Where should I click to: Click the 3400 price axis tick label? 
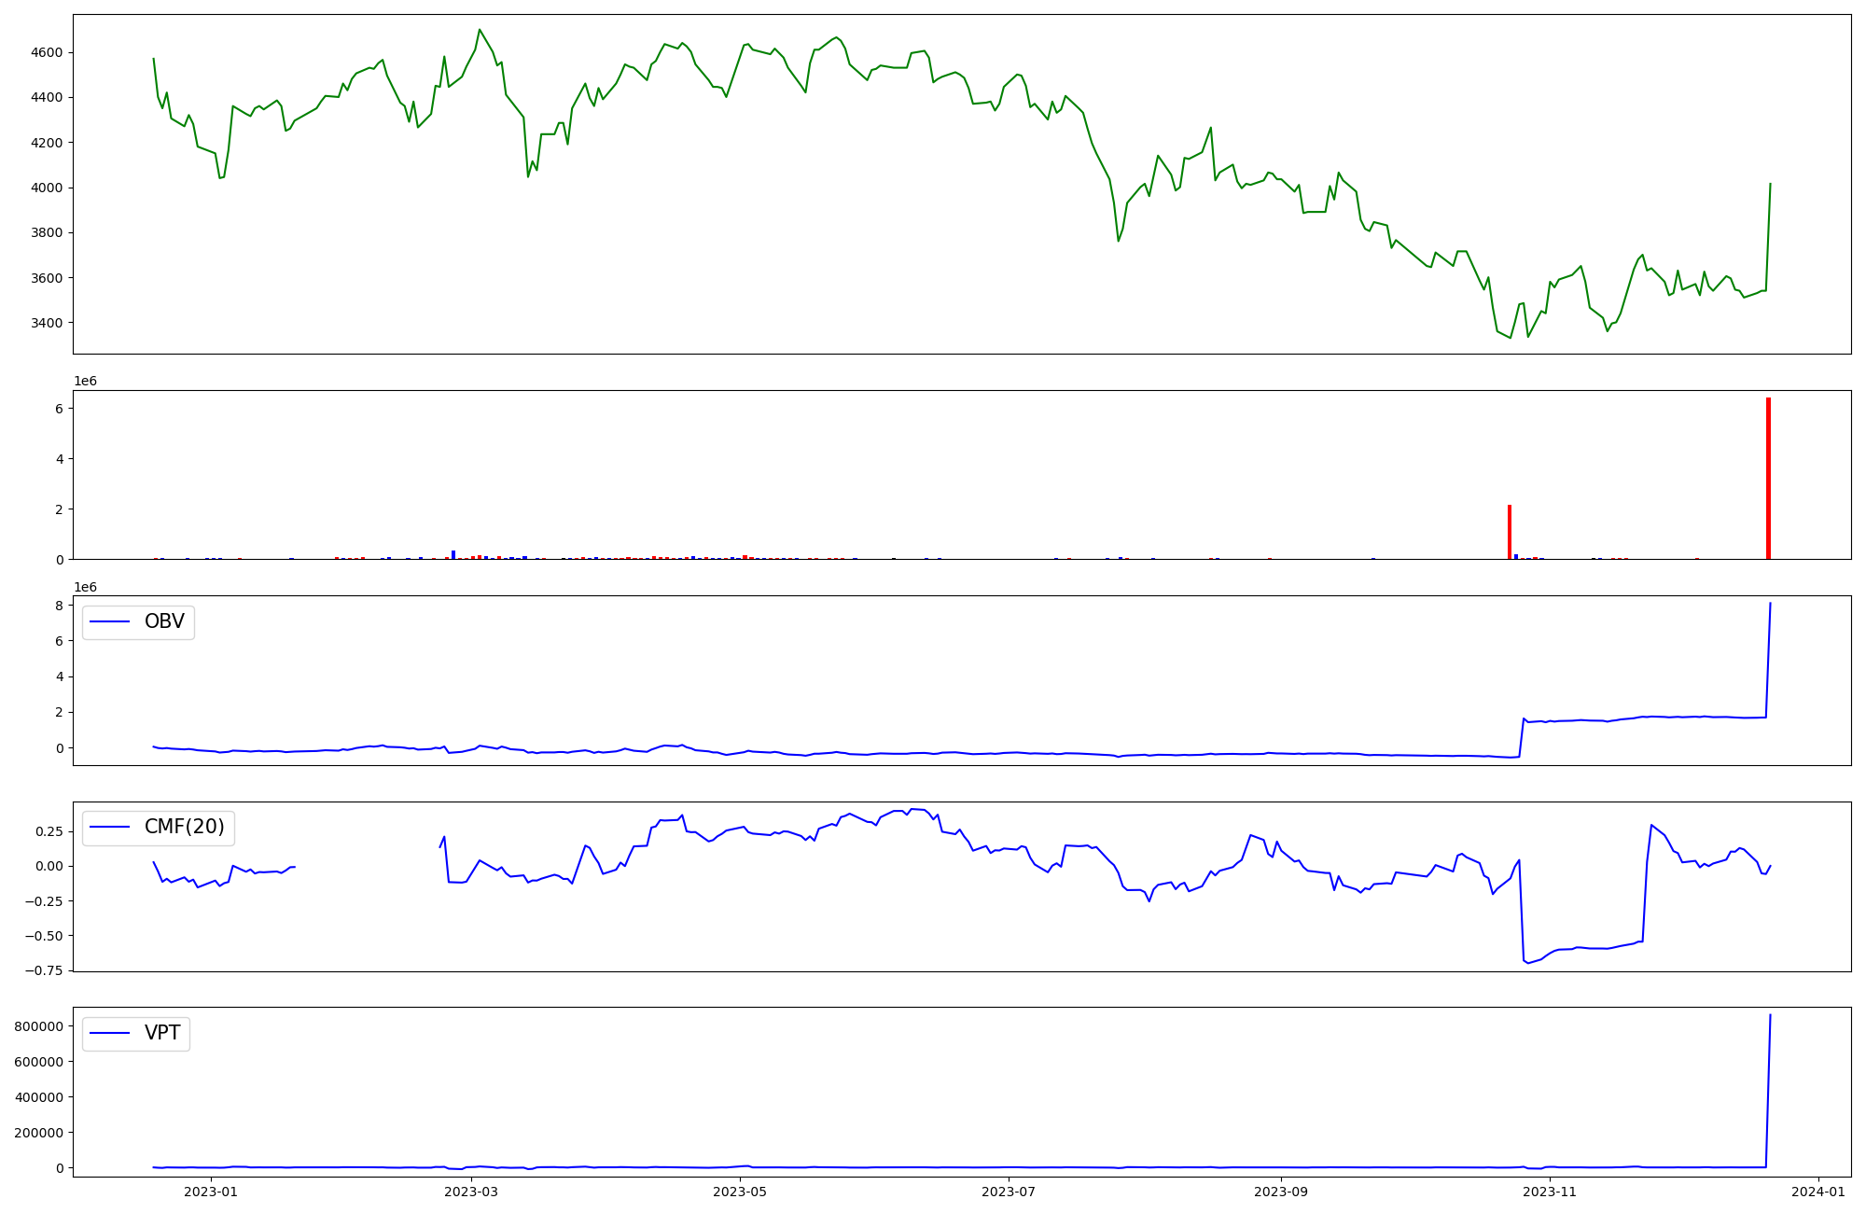[47, 323]
